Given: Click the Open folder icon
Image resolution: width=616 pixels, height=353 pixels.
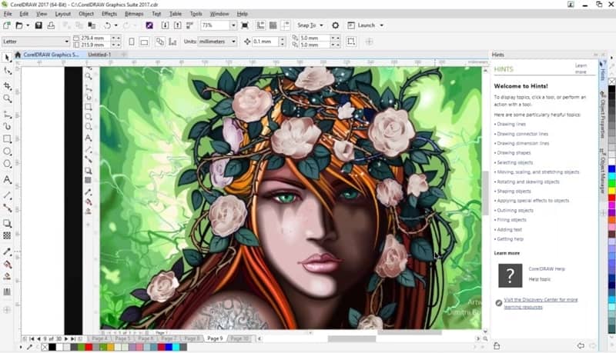Looking at the screenshot, I should [x=18, y=25].
